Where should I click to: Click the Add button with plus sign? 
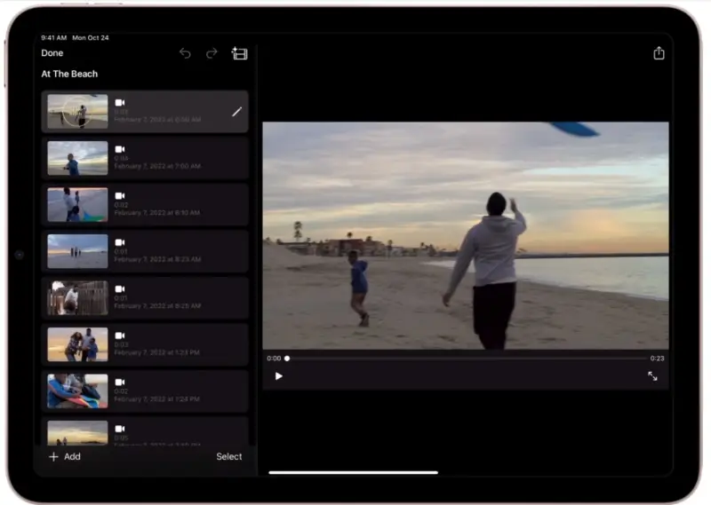click(x=64, y=456)
